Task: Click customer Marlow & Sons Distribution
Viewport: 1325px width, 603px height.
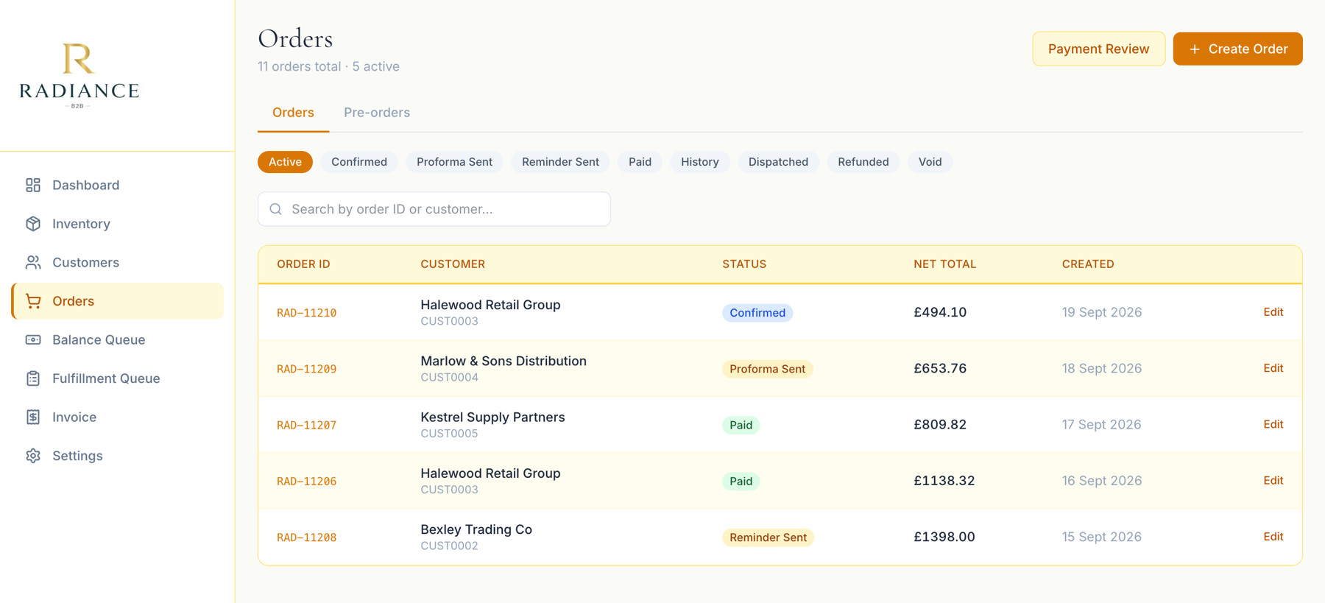Action: tap(504, 361)
